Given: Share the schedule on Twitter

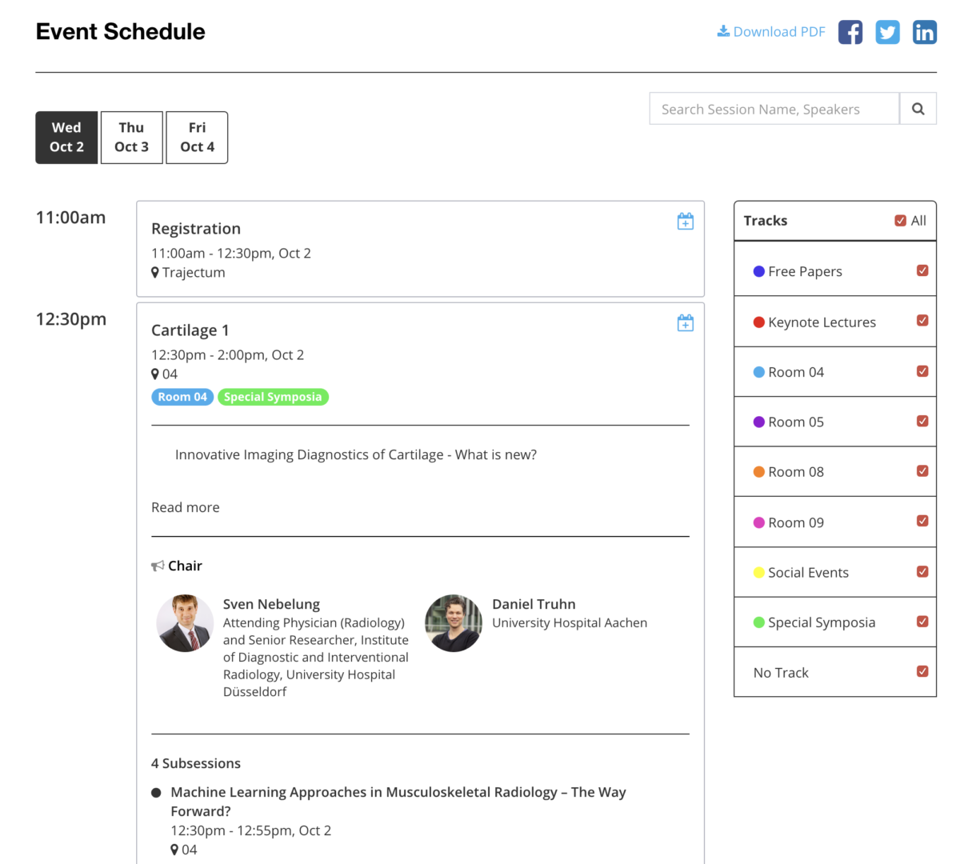Looking at the screenshot, I should click(887, 32).
